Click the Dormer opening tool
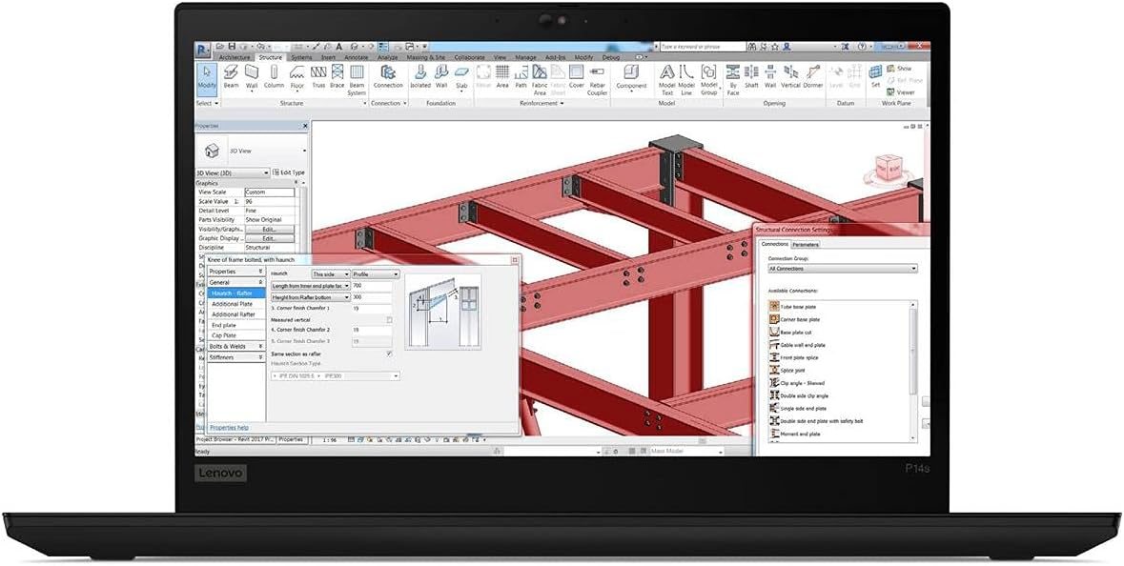The image size is (1124, 566). point(813,76)
